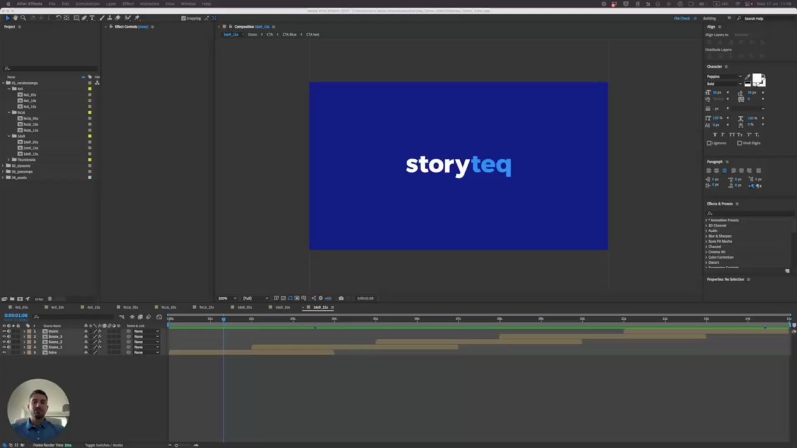Click Toggle Switches / Modes button

coord(104,445)
